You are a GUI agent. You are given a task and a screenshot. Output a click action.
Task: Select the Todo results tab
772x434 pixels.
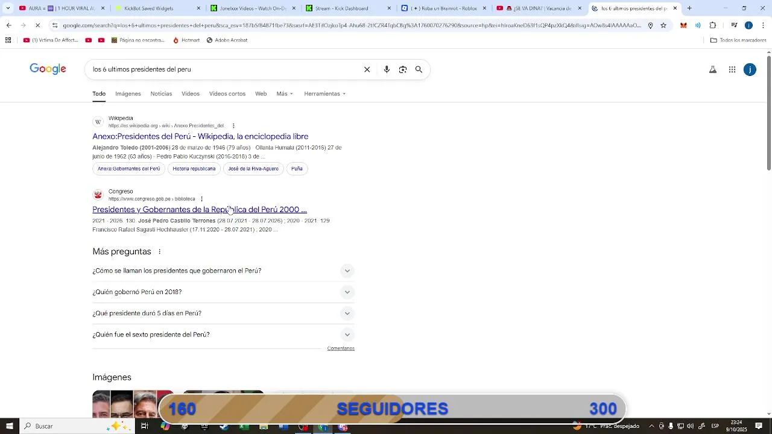click(99, 93)
